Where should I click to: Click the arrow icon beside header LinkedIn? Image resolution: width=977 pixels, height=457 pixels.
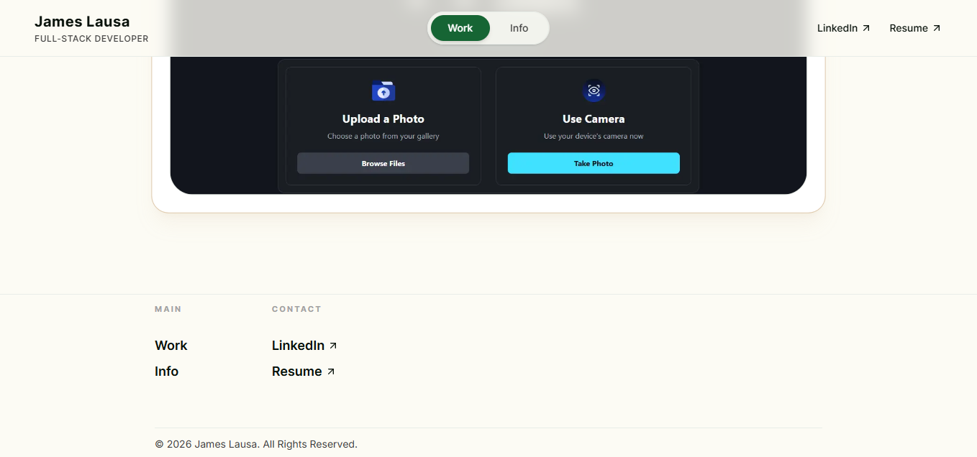866,28
